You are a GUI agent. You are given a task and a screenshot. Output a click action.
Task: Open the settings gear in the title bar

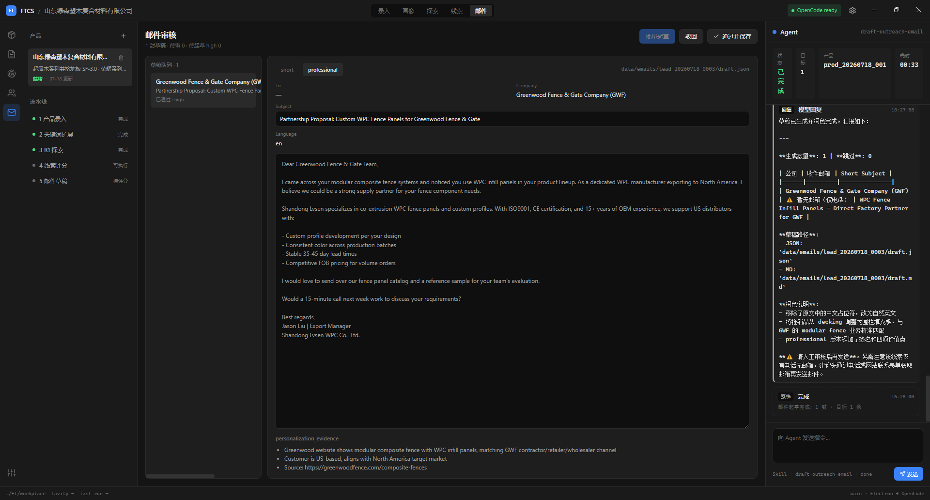[x=852, y=11]
